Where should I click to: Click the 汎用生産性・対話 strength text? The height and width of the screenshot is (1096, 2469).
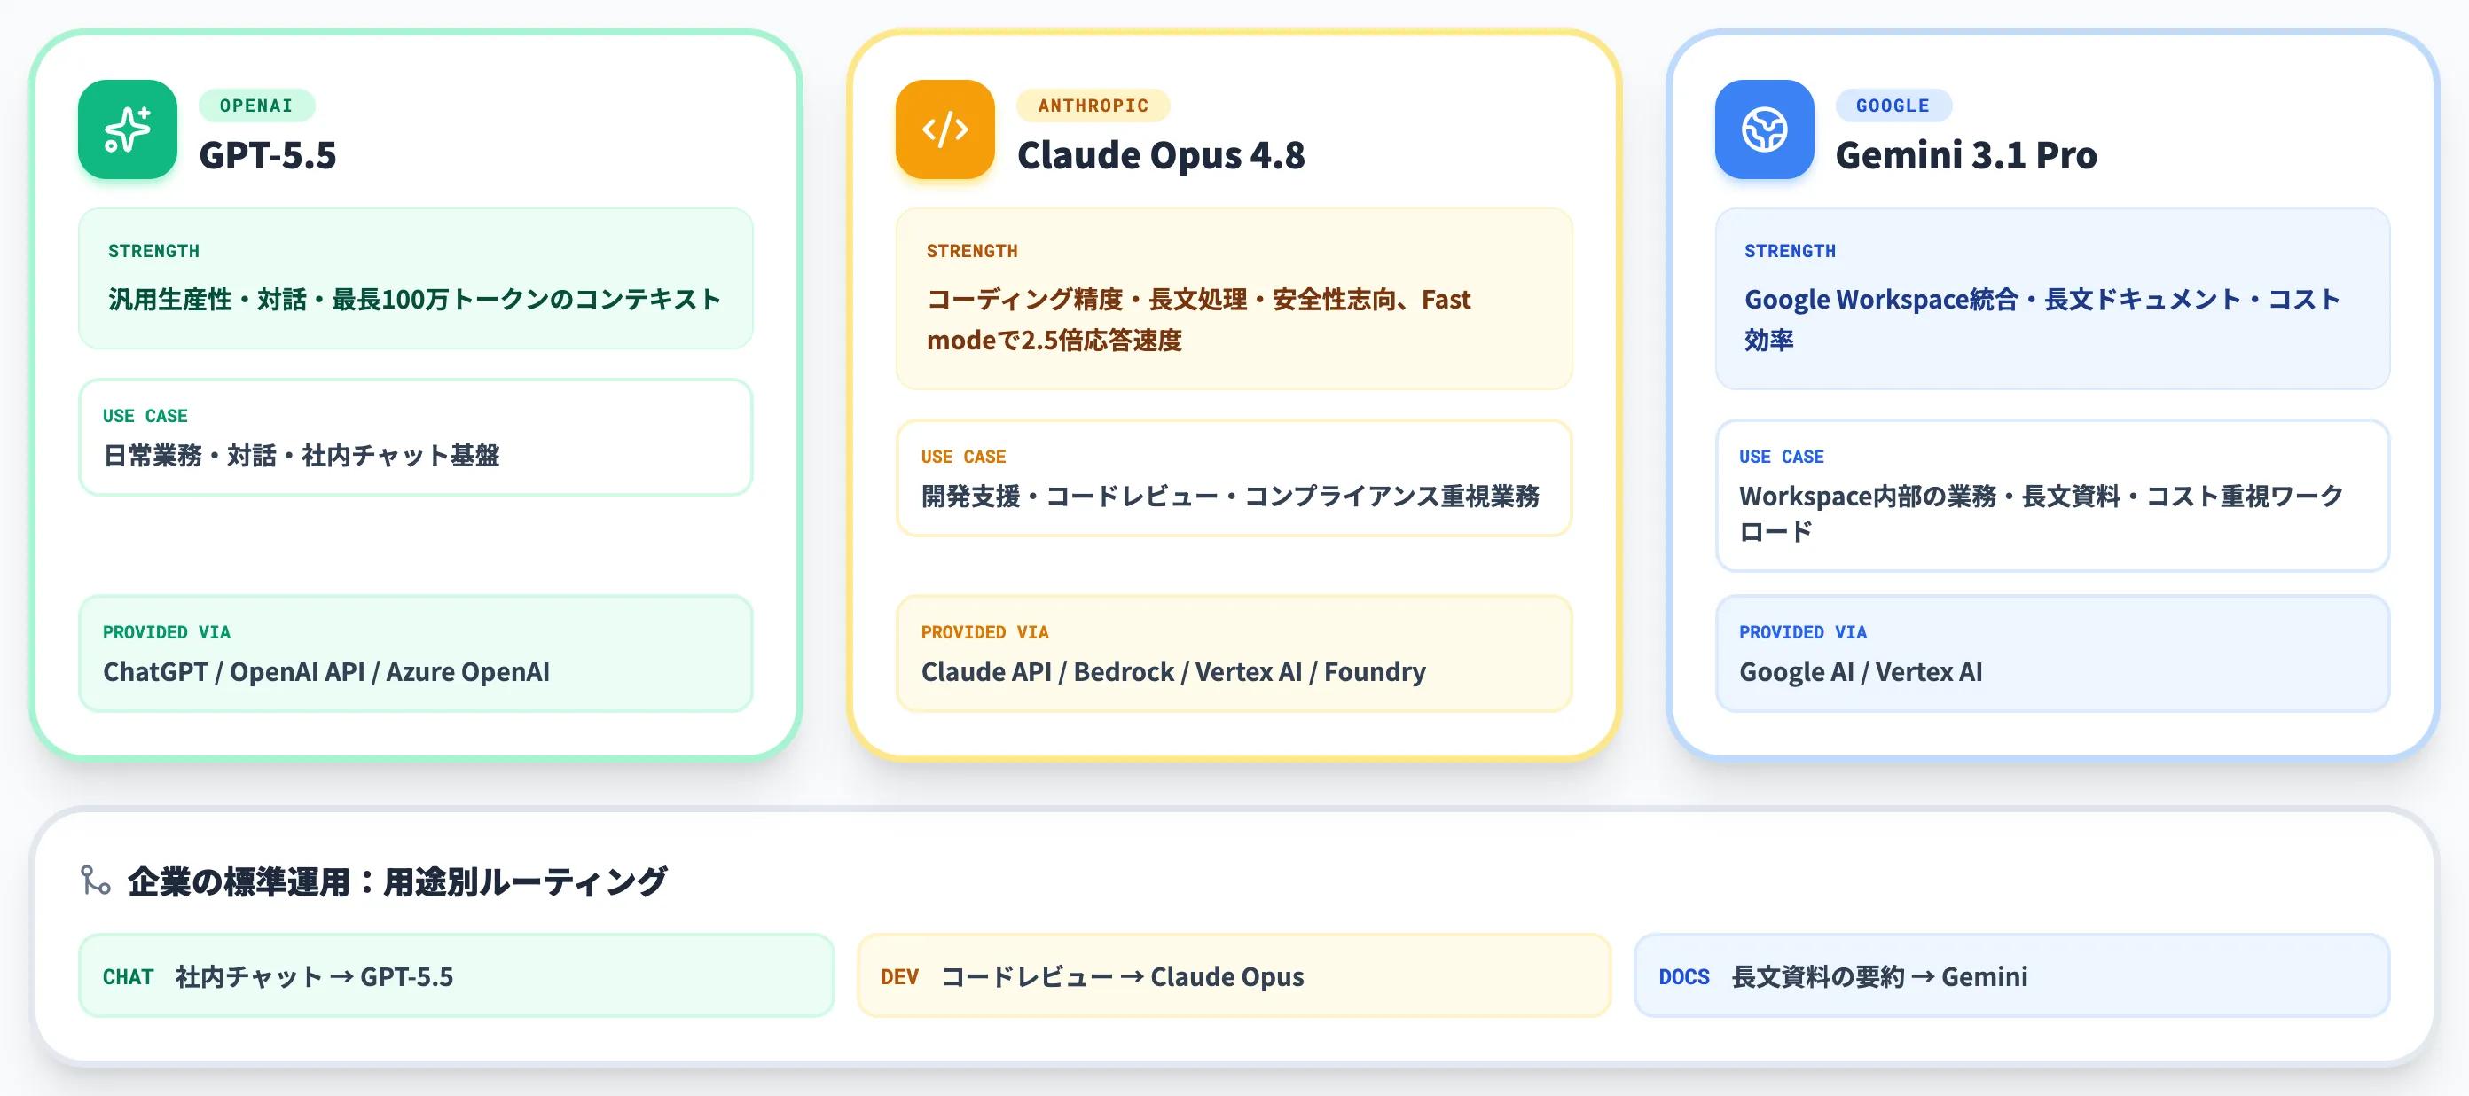click(414, 300)
